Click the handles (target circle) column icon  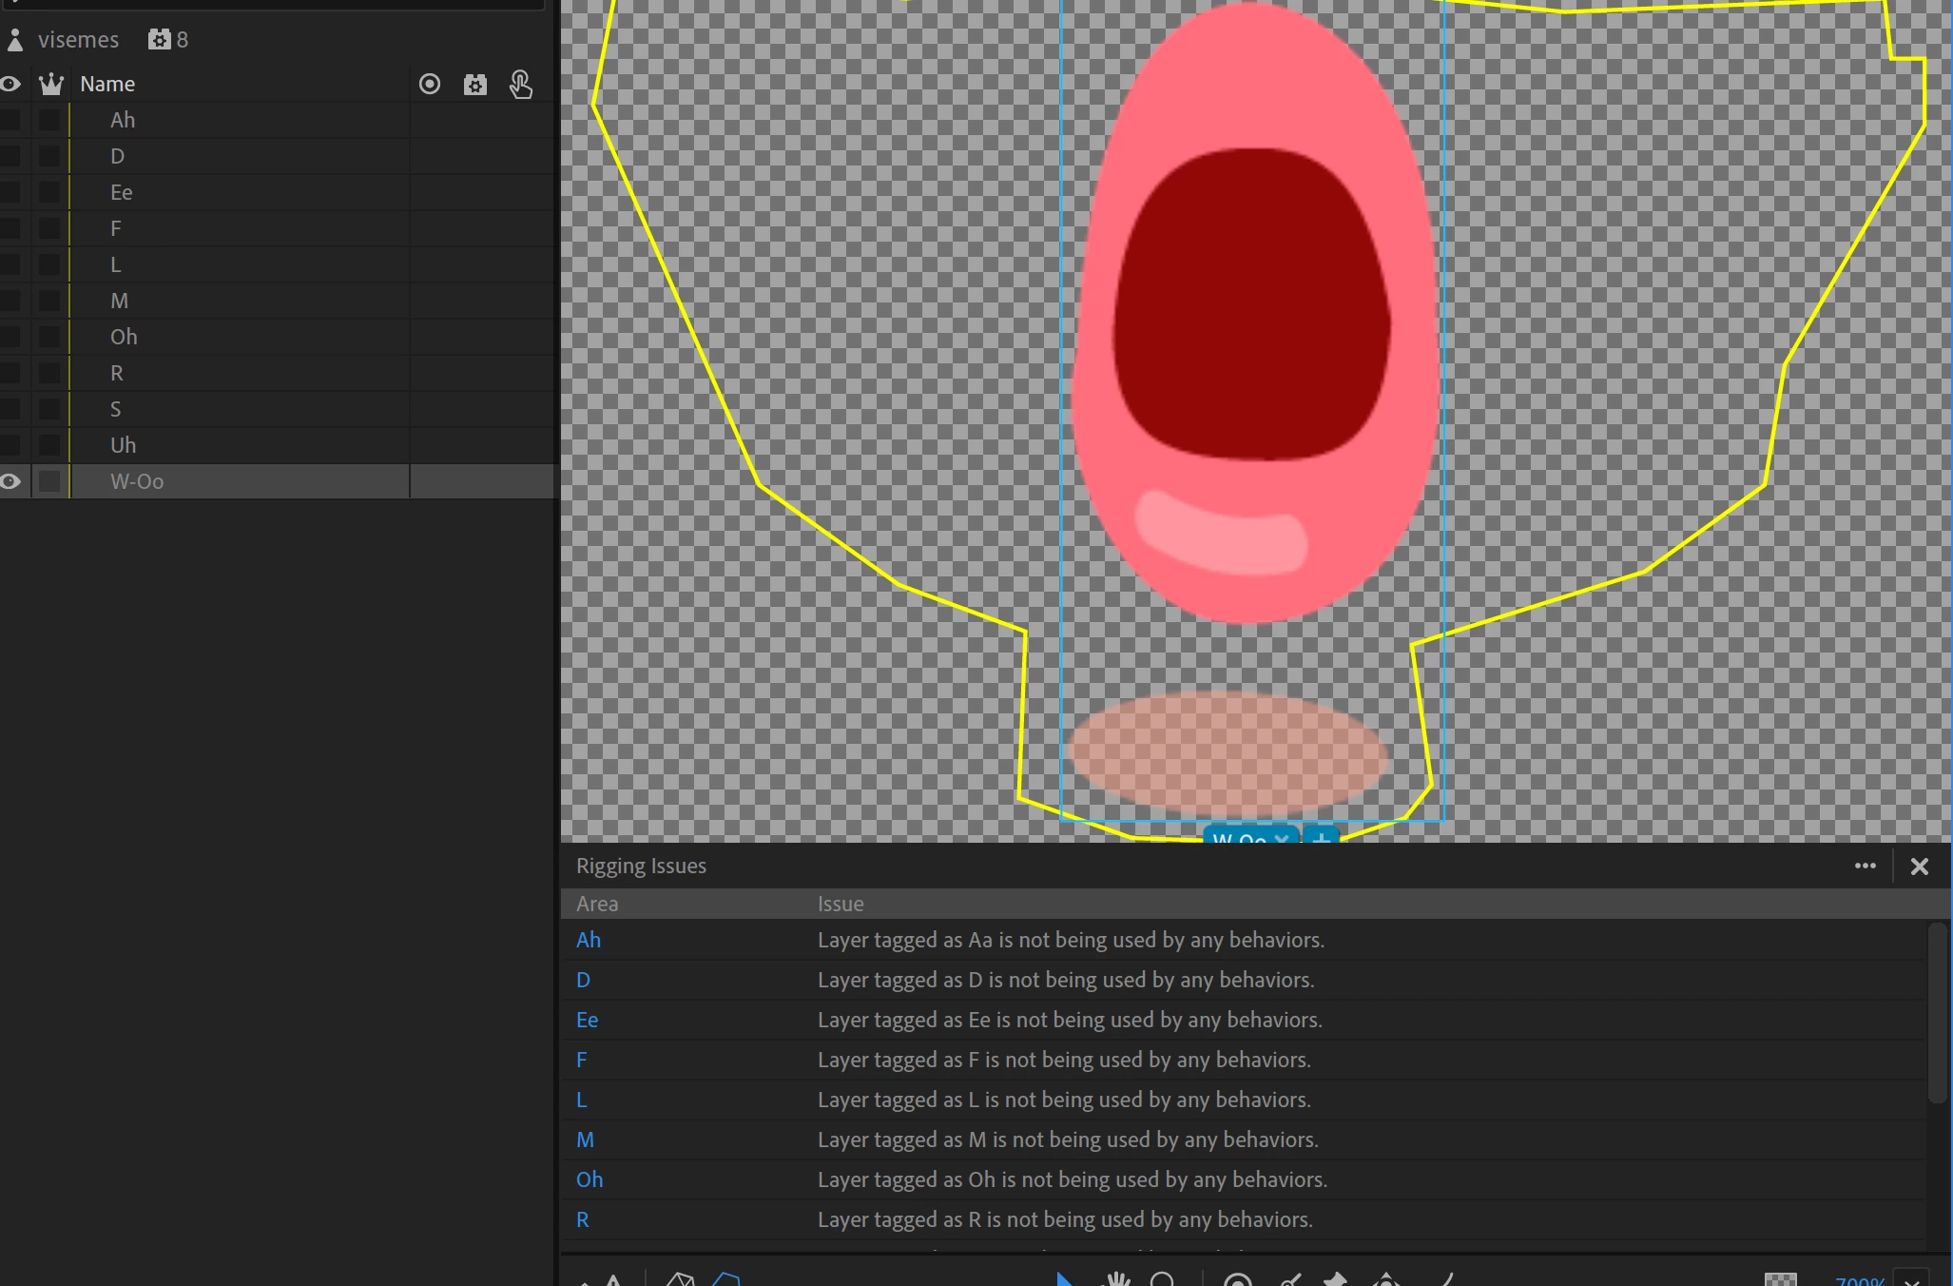coord(430,84)
